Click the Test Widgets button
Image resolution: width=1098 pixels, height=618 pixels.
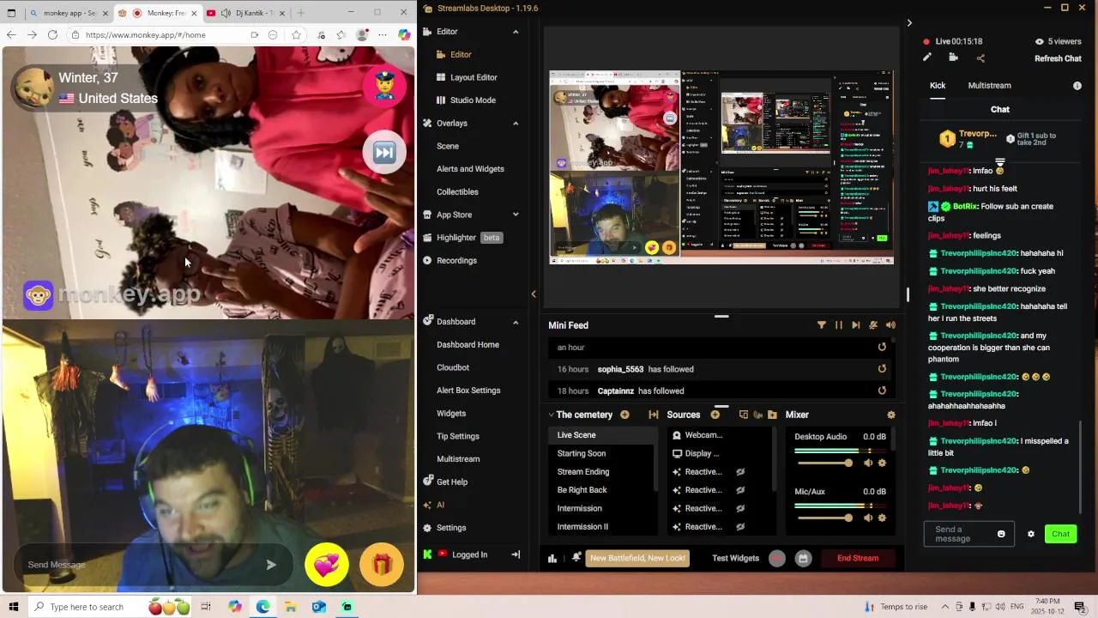(735, 559)
